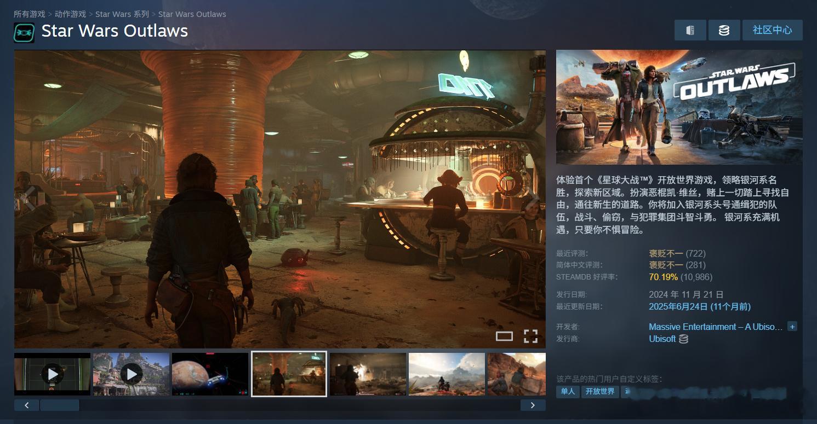Select the orange planet space screenshot thumbnail
Viewport: 817px width, 424px height.
210,374
